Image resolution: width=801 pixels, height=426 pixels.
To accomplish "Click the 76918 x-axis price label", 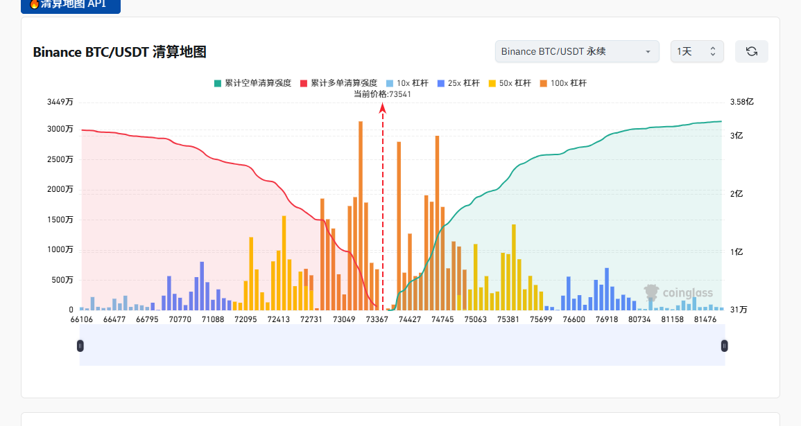I will coord(607,319).
